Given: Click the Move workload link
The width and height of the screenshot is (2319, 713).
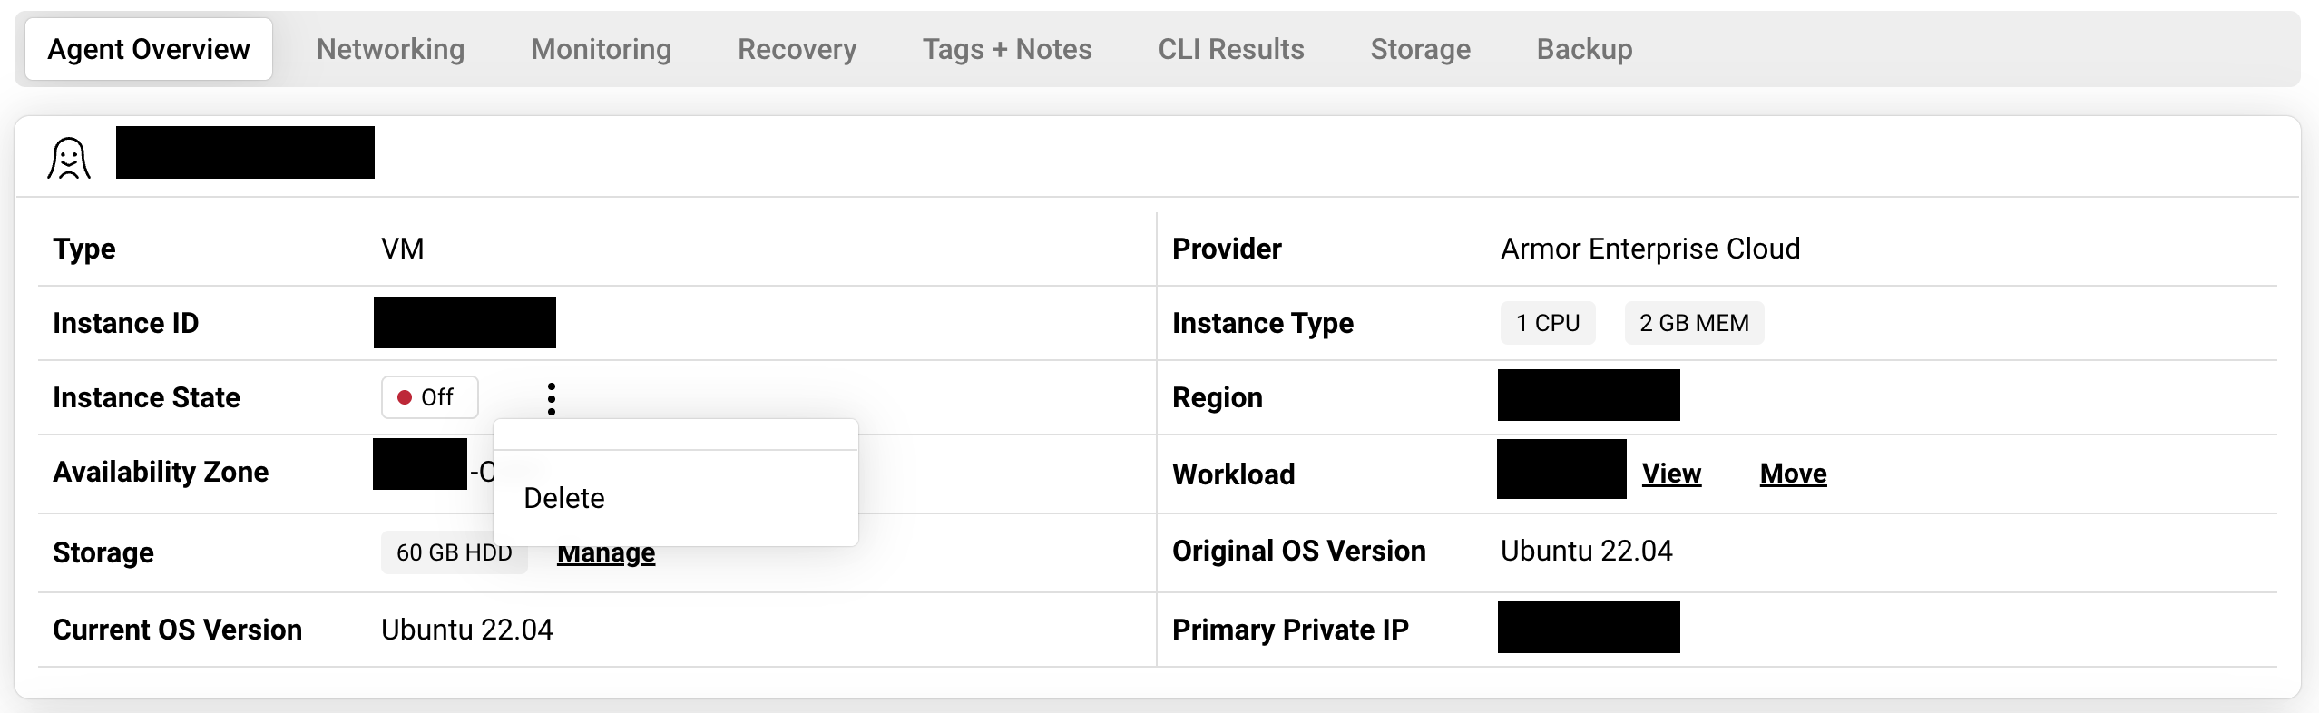Looking at the screenshot, I should coord(1793,474).
